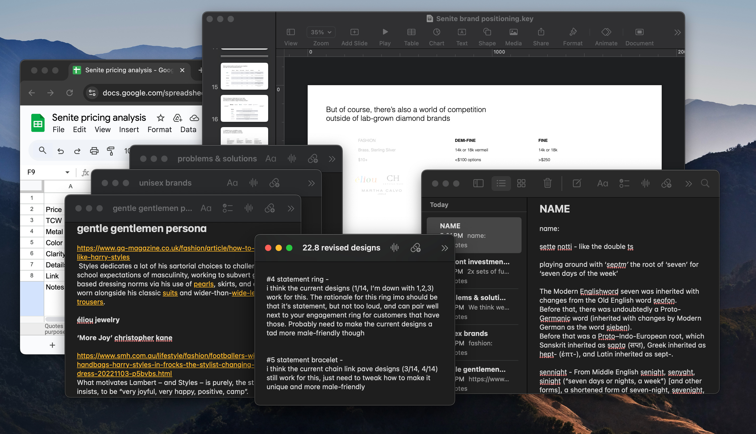Open the Format menu in Sheets
The width and height of the screenshot is (756, 434).
[x=159, y=130]
